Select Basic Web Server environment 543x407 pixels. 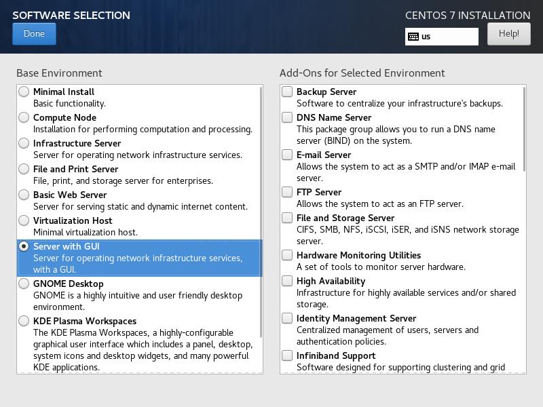tap(24, 195)
